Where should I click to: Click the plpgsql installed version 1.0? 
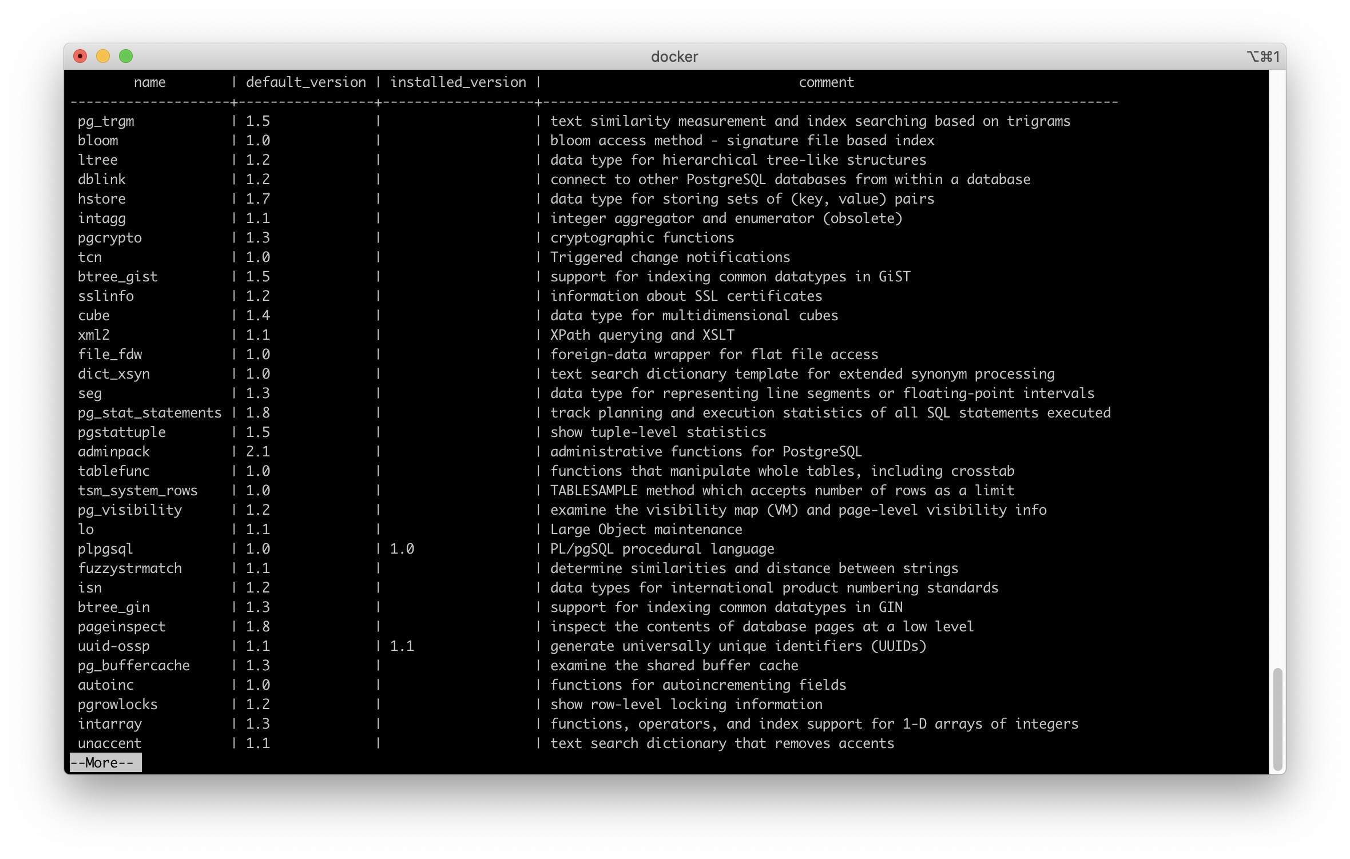click(x=402, y=549)
